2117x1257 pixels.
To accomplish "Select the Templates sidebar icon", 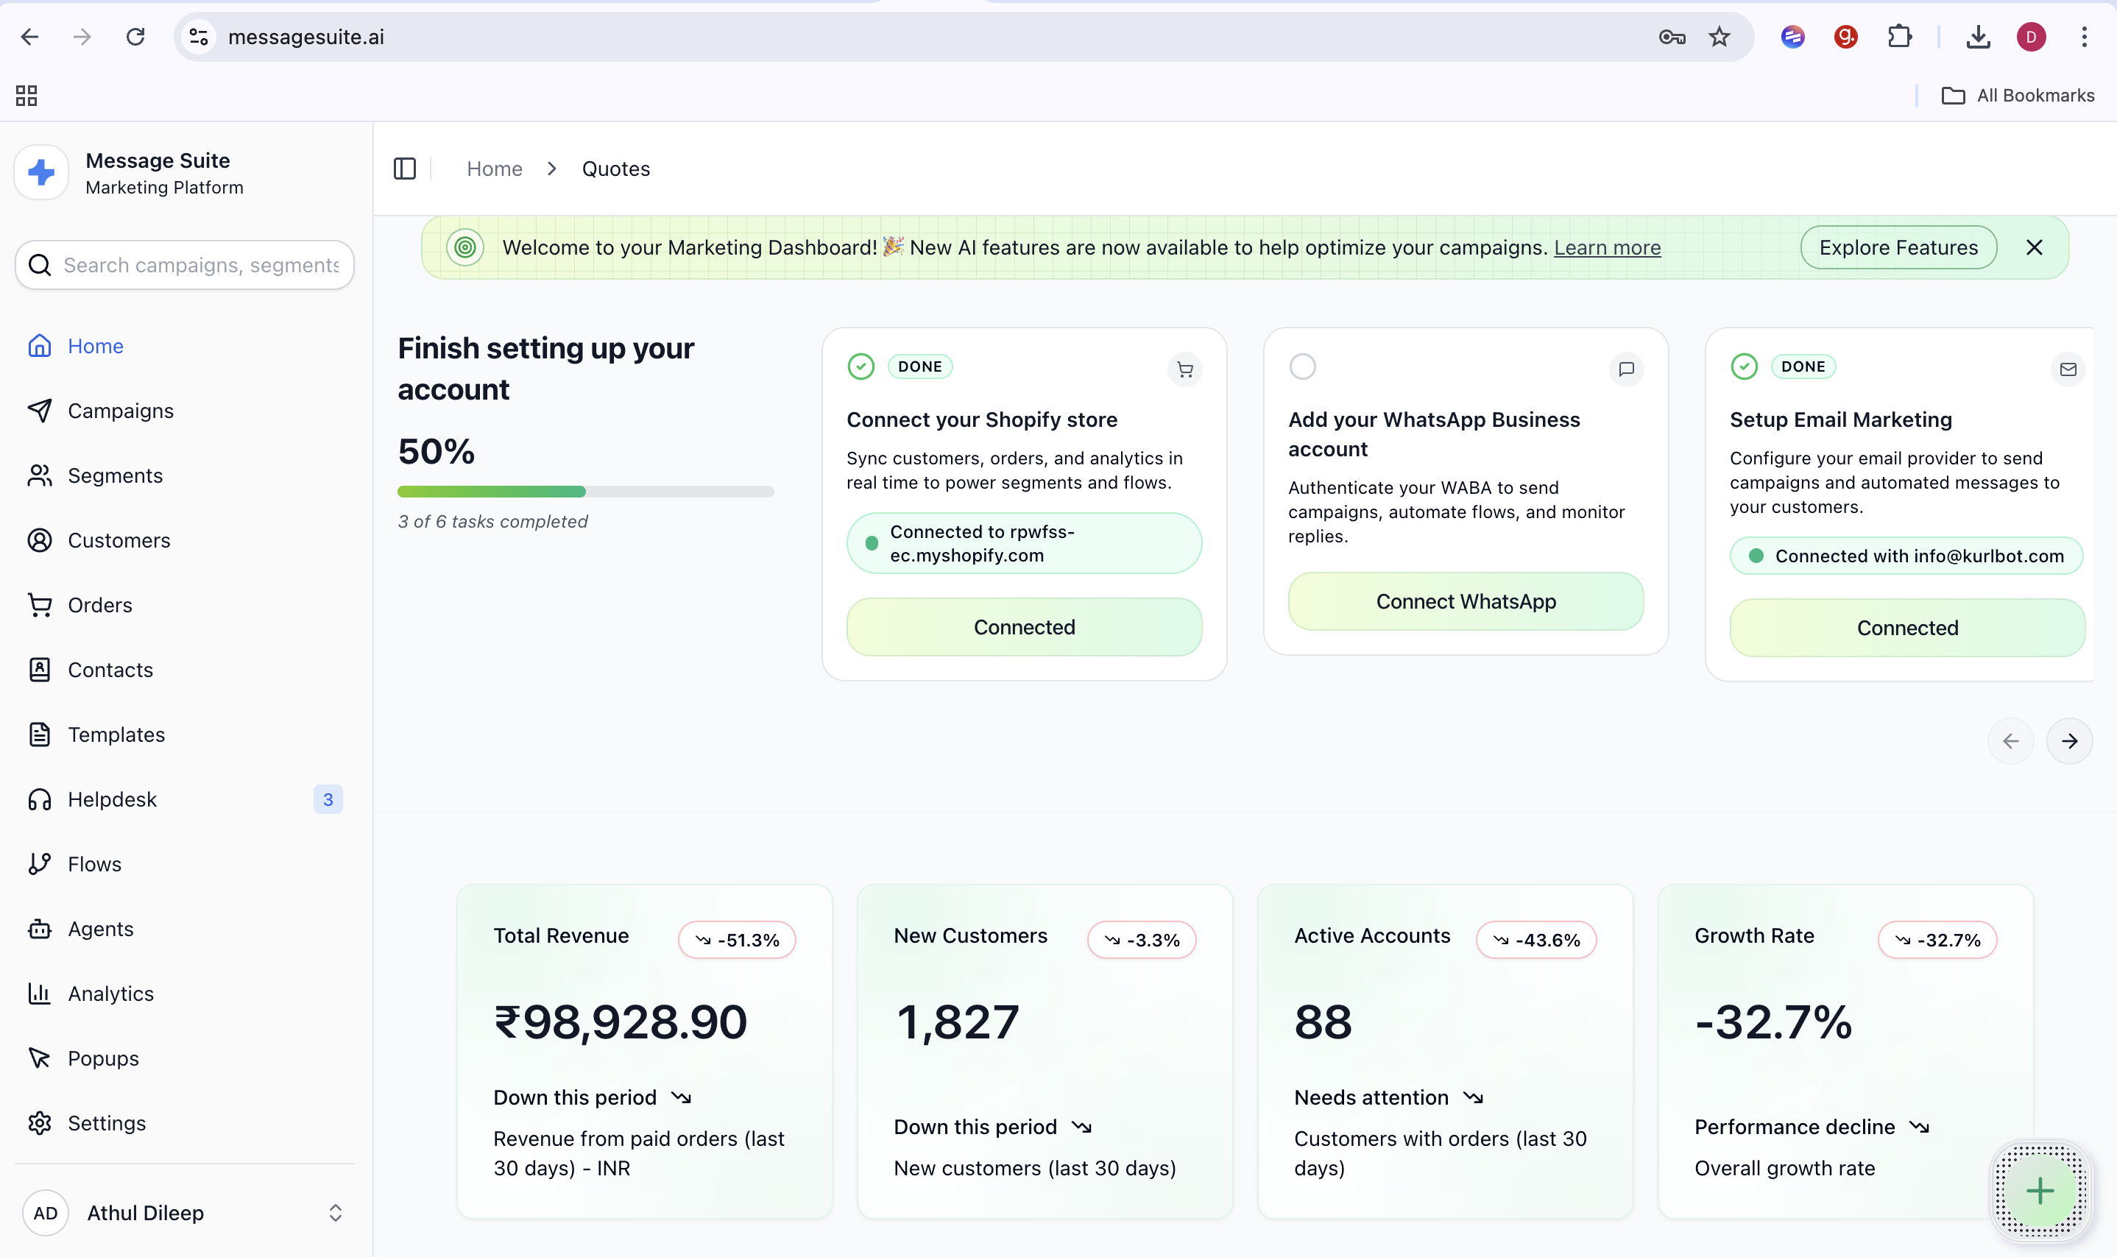I will (x=40, y=734).
